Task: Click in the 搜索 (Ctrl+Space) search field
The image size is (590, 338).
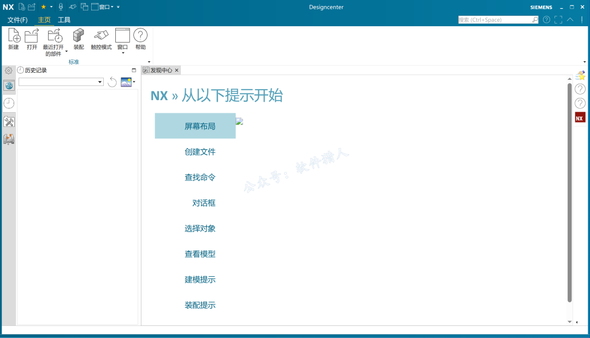Action: (494, 20)
